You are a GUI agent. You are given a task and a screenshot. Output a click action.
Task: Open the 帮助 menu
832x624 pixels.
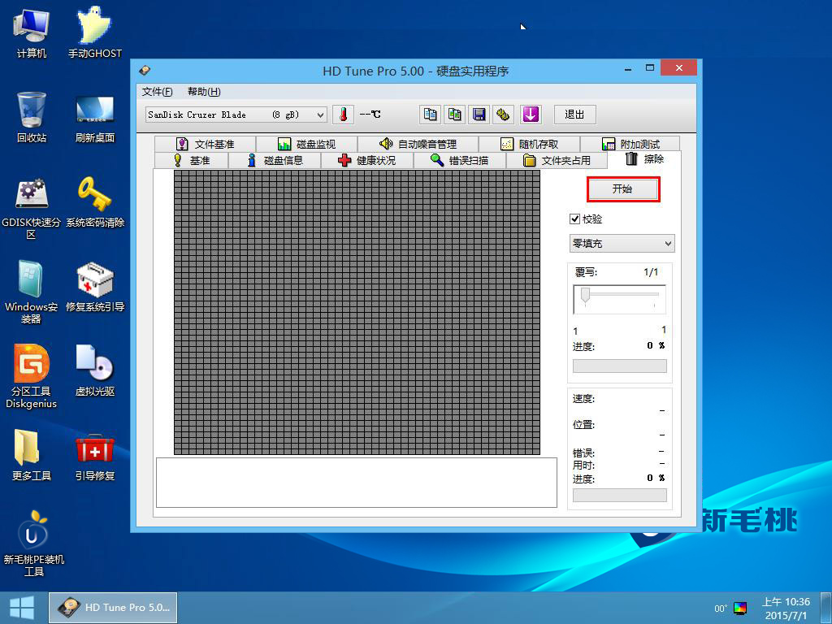coord(203,92)
